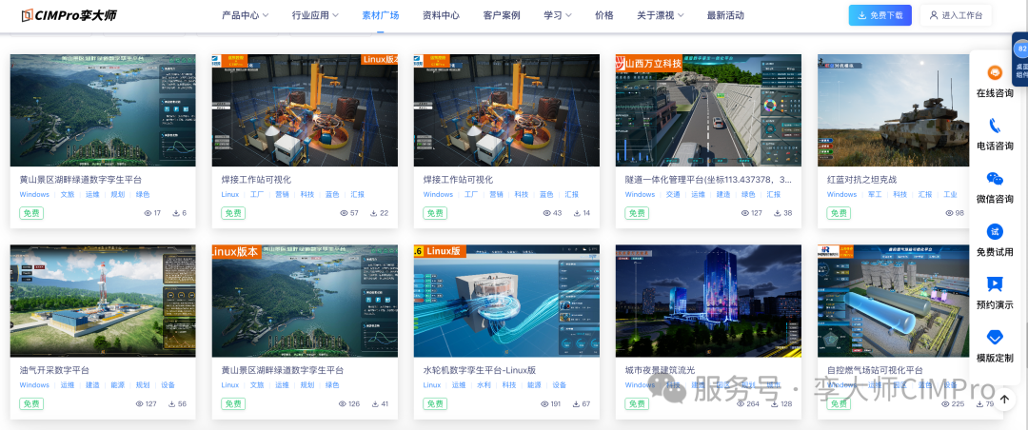Go to the 价格 pricing page
Image resolution: width=1028 pixels, height=430 pixels.
tap(604, 15)
